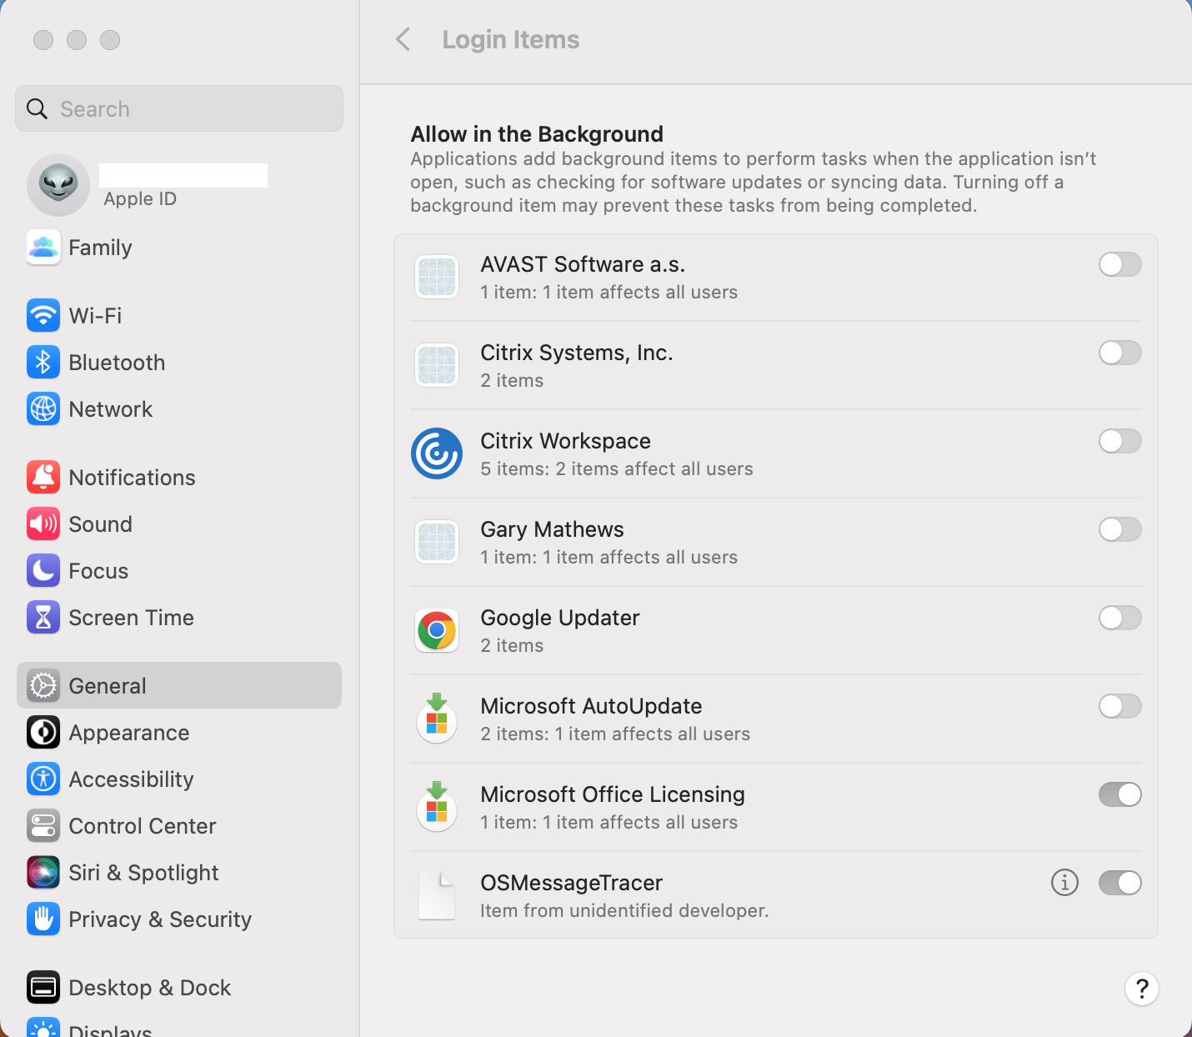
Task: Go back from Login Items
Action: point(403,39)
